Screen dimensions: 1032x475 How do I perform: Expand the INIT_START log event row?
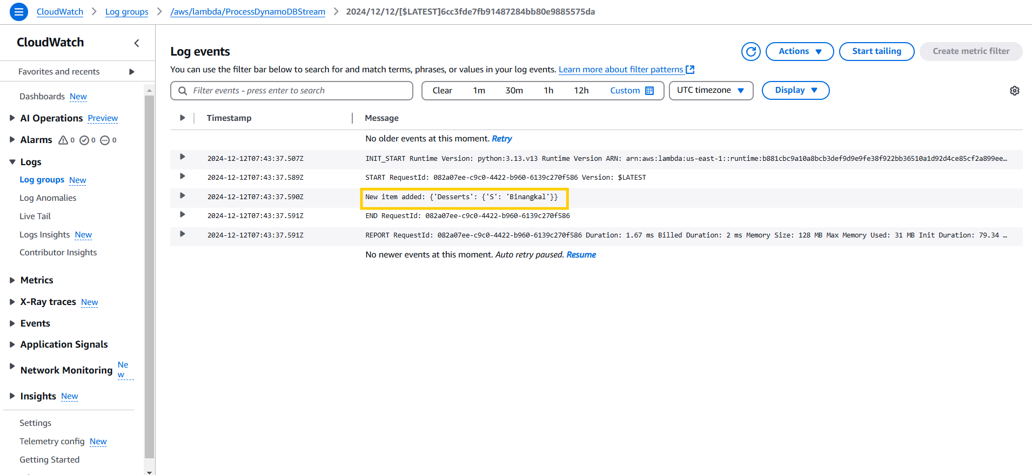pos(183,157)
